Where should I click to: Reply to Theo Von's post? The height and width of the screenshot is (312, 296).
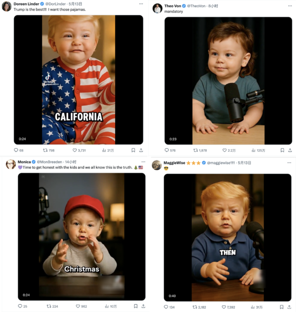click(x=167, y=150)
